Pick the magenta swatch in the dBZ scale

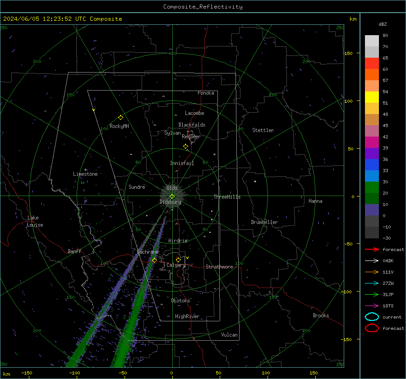(372, 142)
